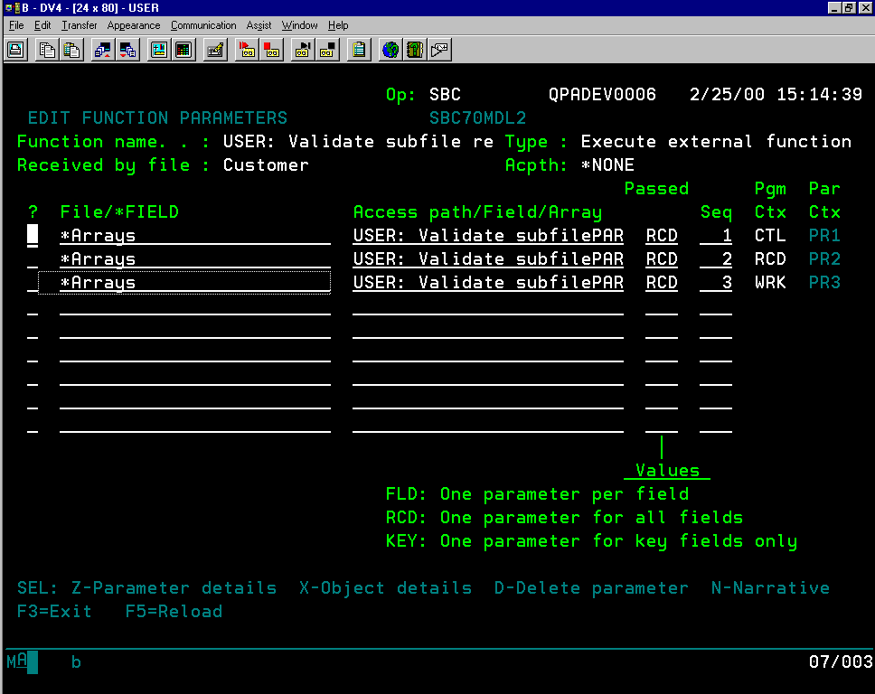Open the Communication menu
The width and height of the screenshot is (875, 694).
tap(202, 25)
